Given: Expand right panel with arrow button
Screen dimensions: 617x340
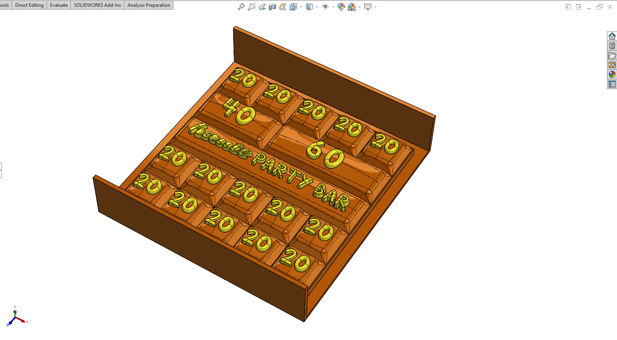Looking at the screenshot, I should (x=579, y=7).
